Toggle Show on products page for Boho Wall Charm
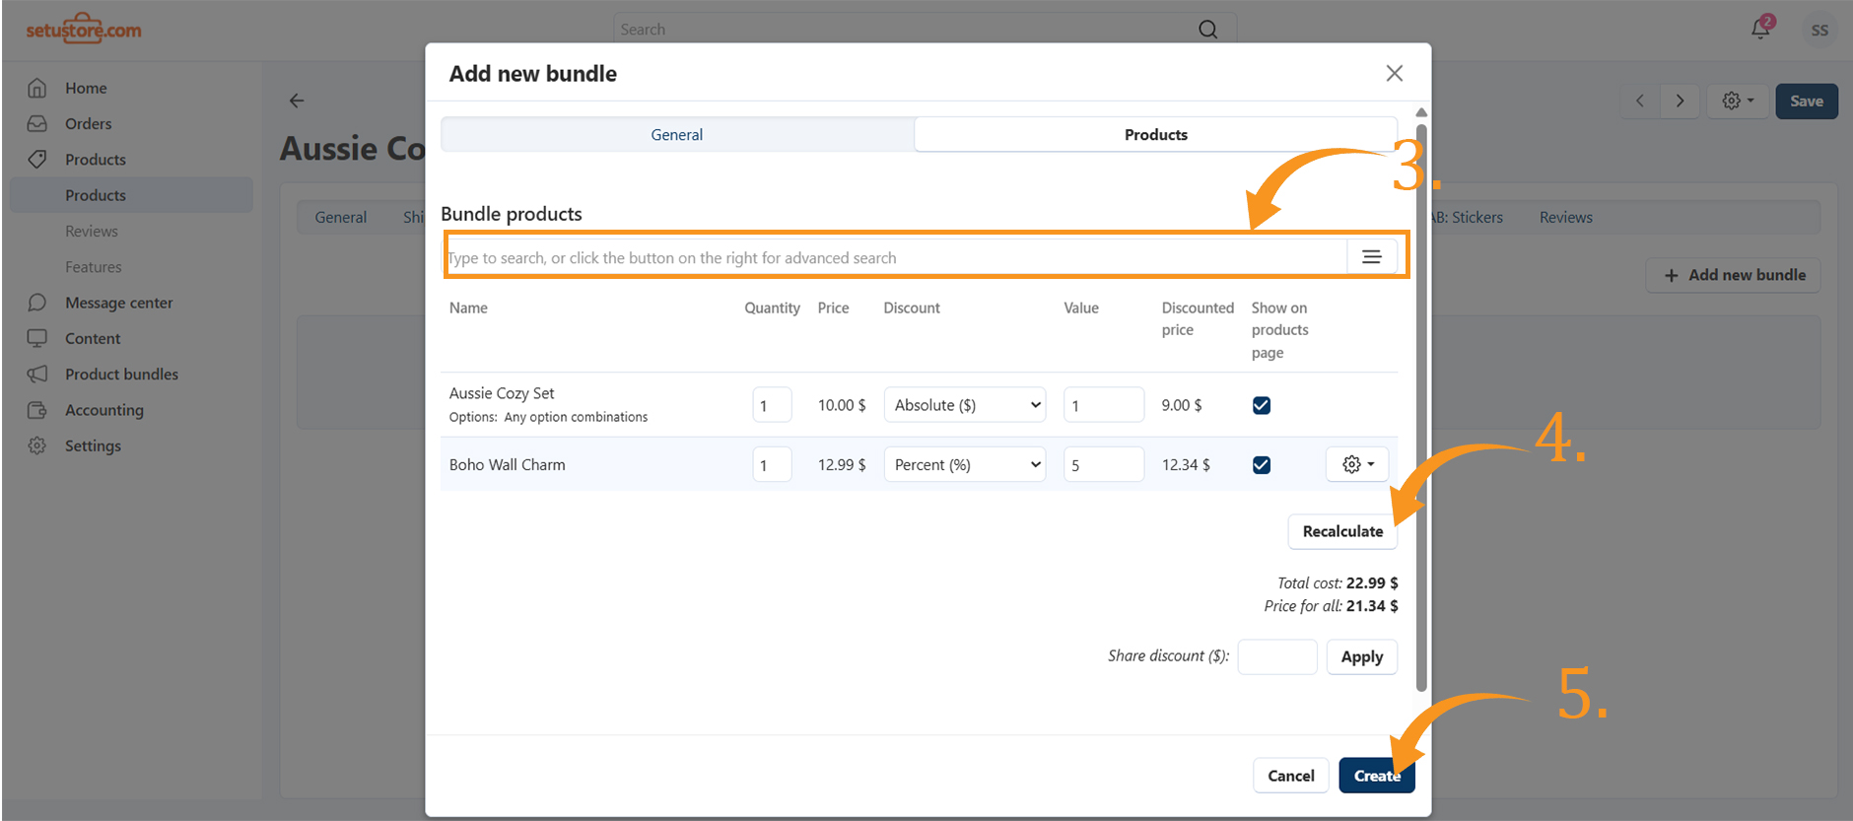The height and width of the screenshot is (821, 1853). pyautogui.click(x=1261, y=465)
